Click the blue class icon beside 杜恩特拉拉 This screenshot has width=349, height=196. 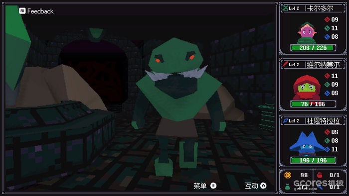pyautogui.click(x=285, y=120)
